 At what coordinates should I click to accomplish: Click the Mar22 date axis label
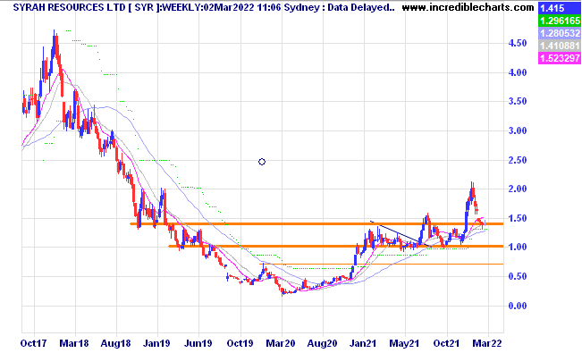(487, 343)
